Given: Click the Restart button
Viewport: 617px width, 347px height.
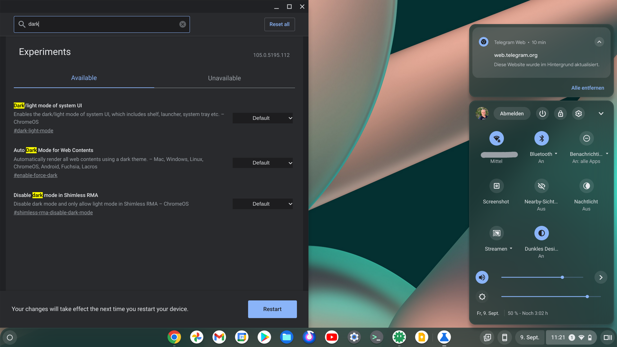Looking at the screenshot, I should click(272, 309).
